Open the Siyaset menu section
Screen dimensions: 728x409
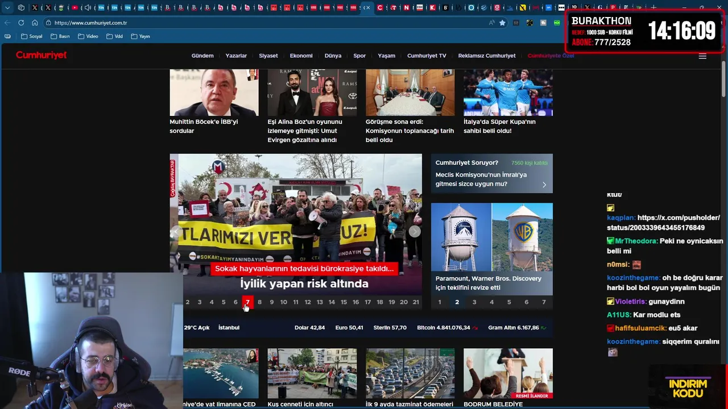(268, 56)
